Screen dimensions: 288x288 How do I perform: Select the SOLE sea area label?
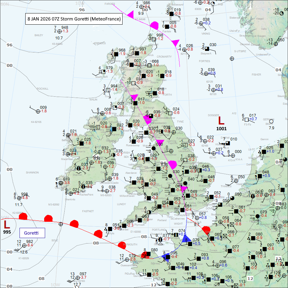pos(55,240)
